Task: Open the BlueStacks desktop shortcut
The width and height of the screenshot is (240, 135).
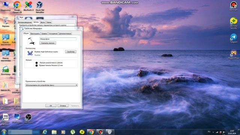Action: pos(28,6)
